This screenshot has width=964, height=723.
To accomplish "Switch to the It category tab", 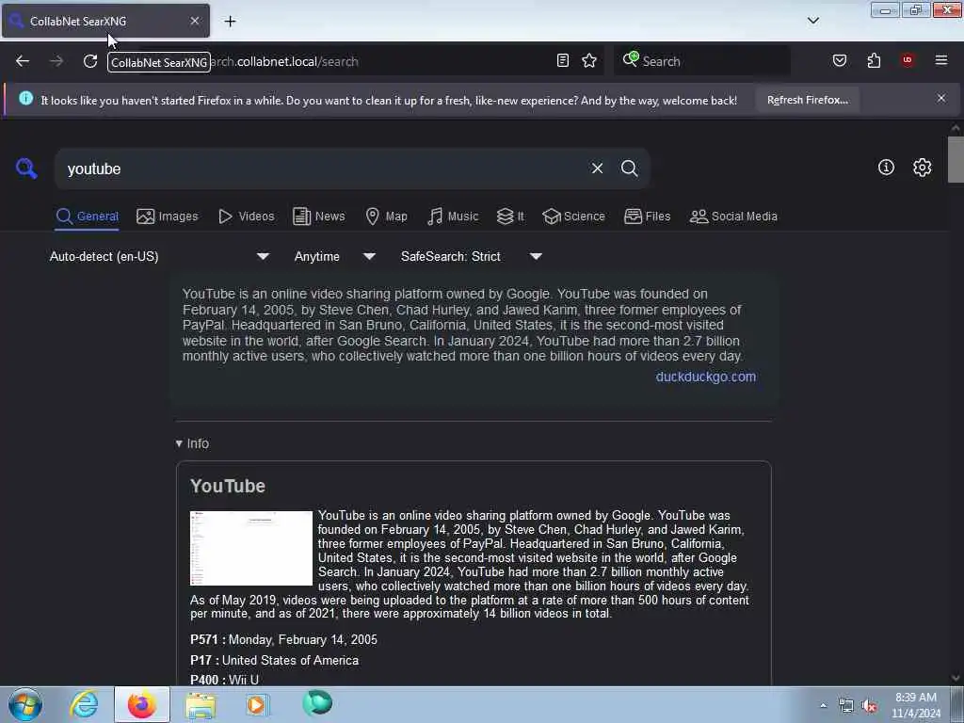I will [510, 217].
